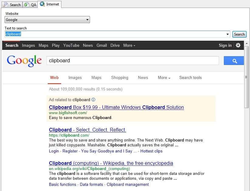The width and height of the screenshot is (250, 191).
Task: Open the Basic functions sitelink
Action: 63,185
